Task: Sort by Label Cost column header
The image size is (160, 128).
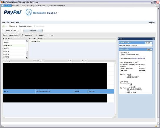Action: tap(84, 61)
